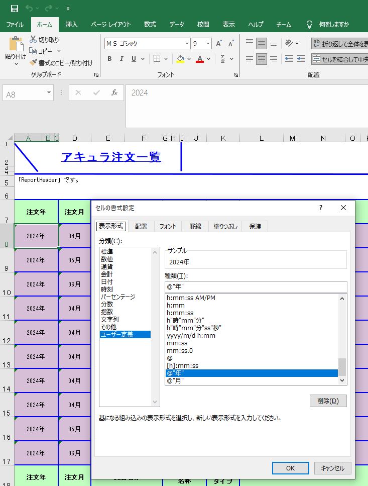Open the 挿入 ribbon tab
Viewport: 368px width, 486px height.
coord(72,24)
